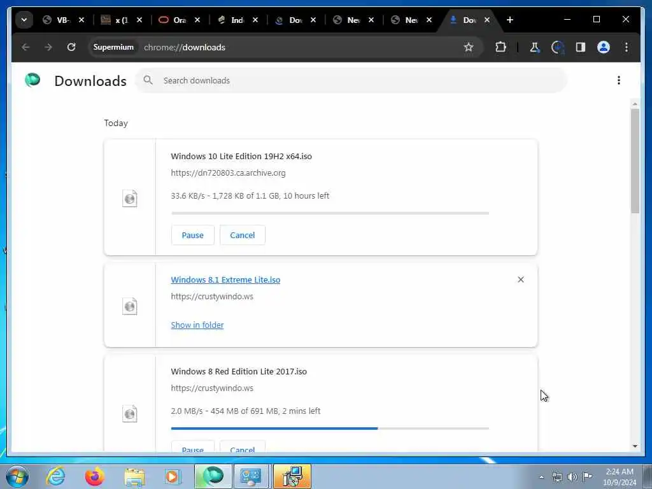Click the Supermium site info chip
652x489 pixels.
[x=113, y=47]
